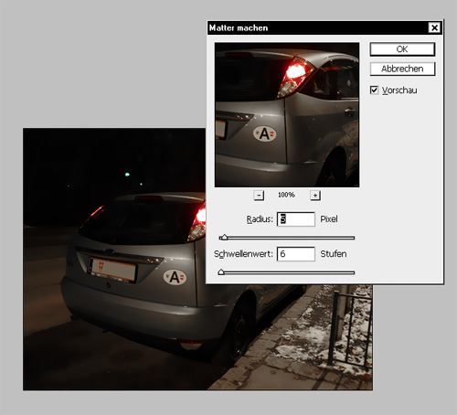457x415 pixels.
Task: Click the Matter machen title bar
Action: pos(324,27)
